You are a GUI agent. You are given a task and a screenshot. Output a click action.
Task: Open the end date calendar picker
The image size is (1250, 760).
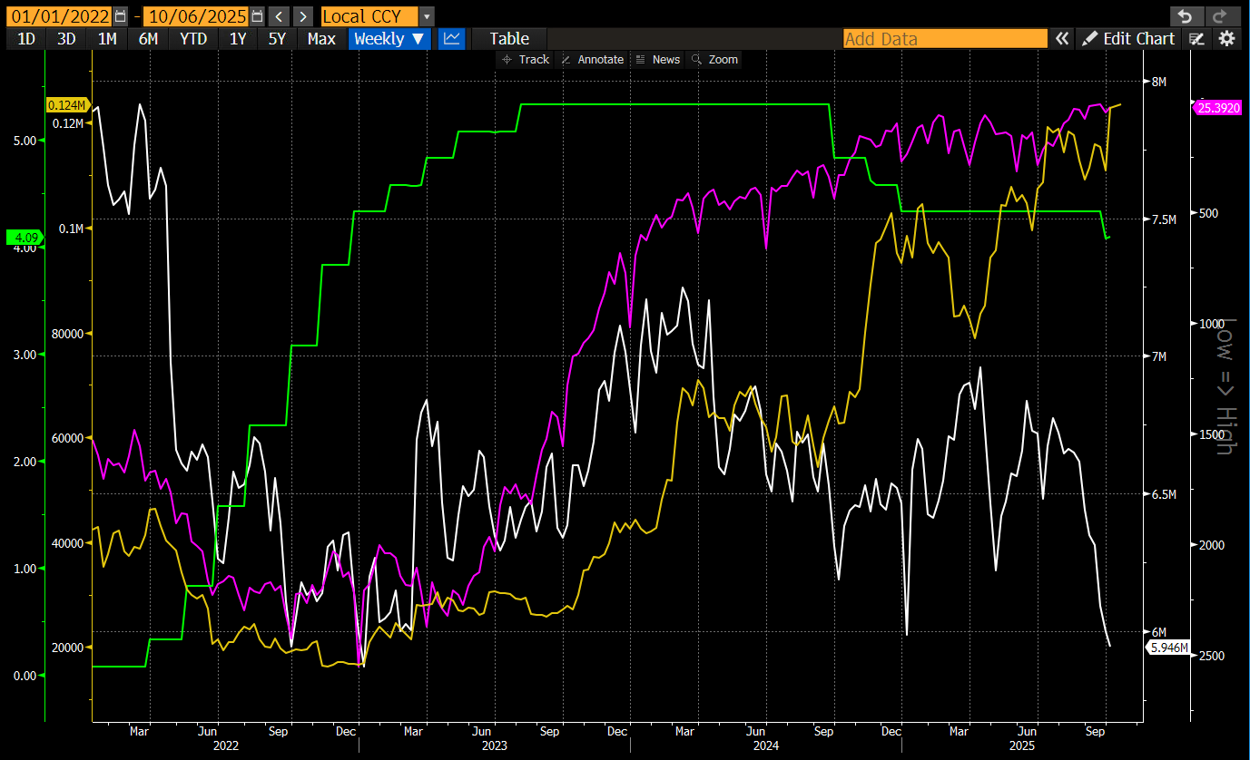click(257, 16)
